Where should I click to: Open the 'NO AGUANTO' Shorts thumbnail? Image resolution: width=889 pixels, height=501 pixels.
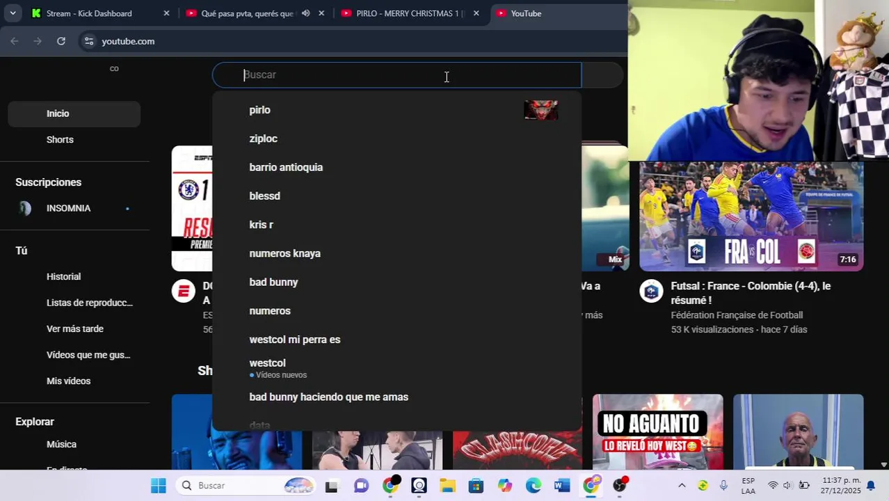(x=657, y=432)
